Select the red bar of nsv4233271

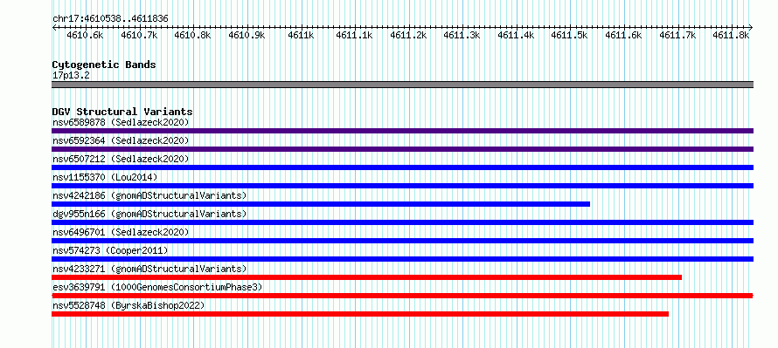(366, 277)
